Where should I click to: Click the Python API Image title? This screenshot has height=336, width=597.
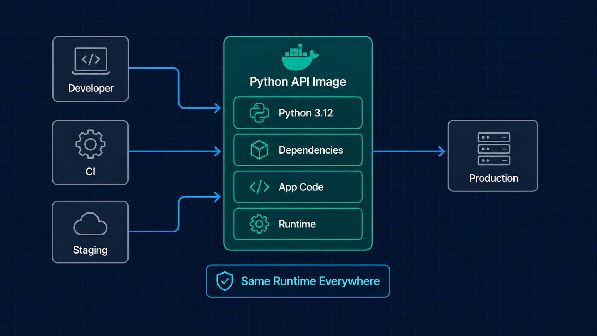tap(298, 82)
